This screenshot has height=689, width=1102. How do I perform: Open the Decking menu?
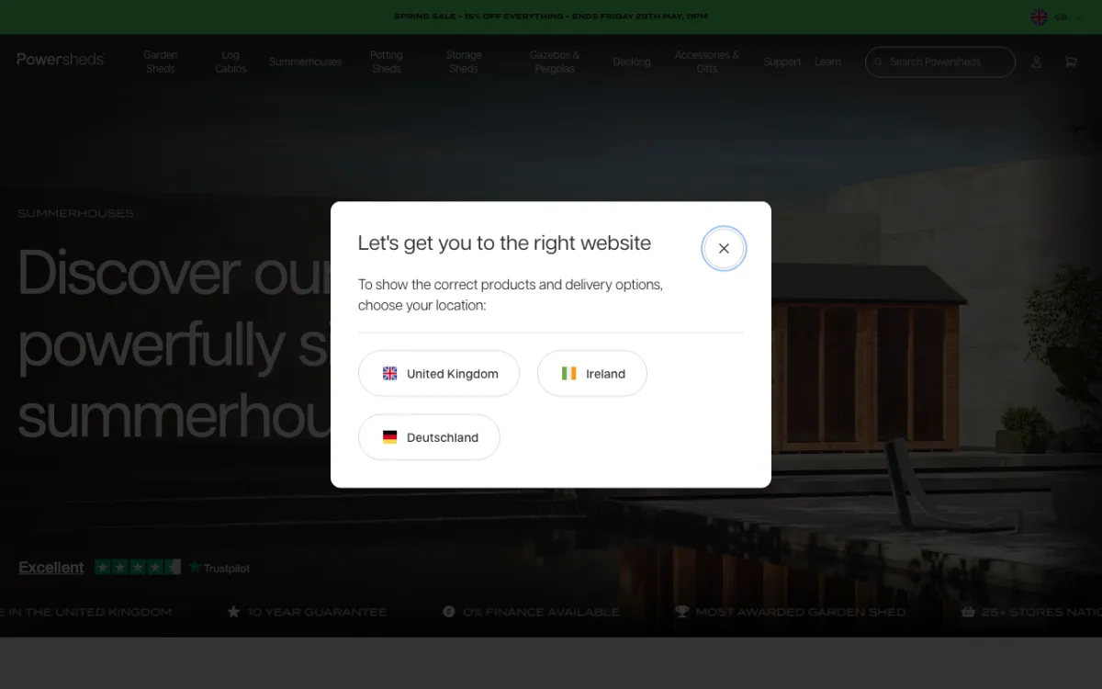coord(632,62)
